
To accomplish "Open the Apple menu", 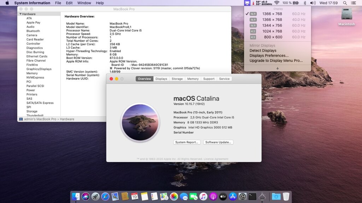I will click(x=7, y=3).
